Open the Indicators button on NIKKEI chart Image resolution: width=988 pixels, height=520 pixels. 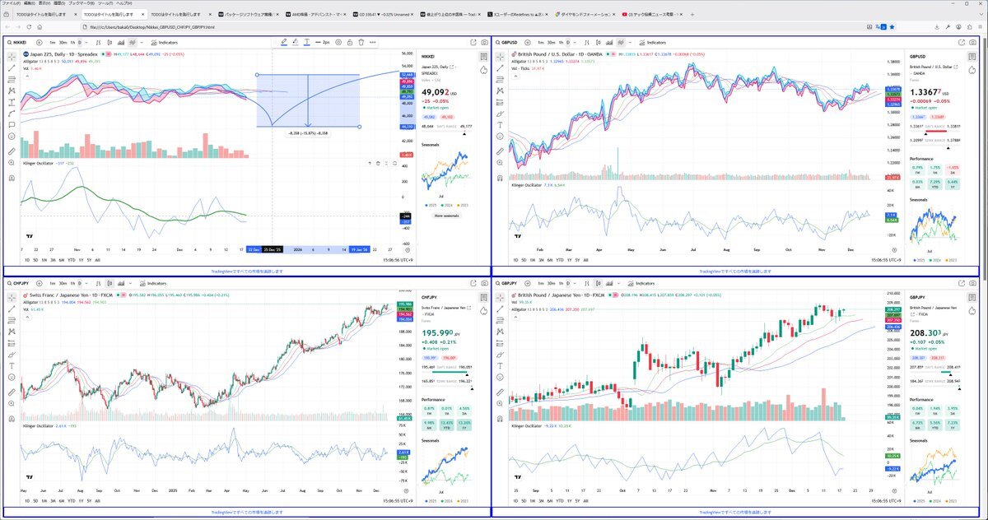165,42
